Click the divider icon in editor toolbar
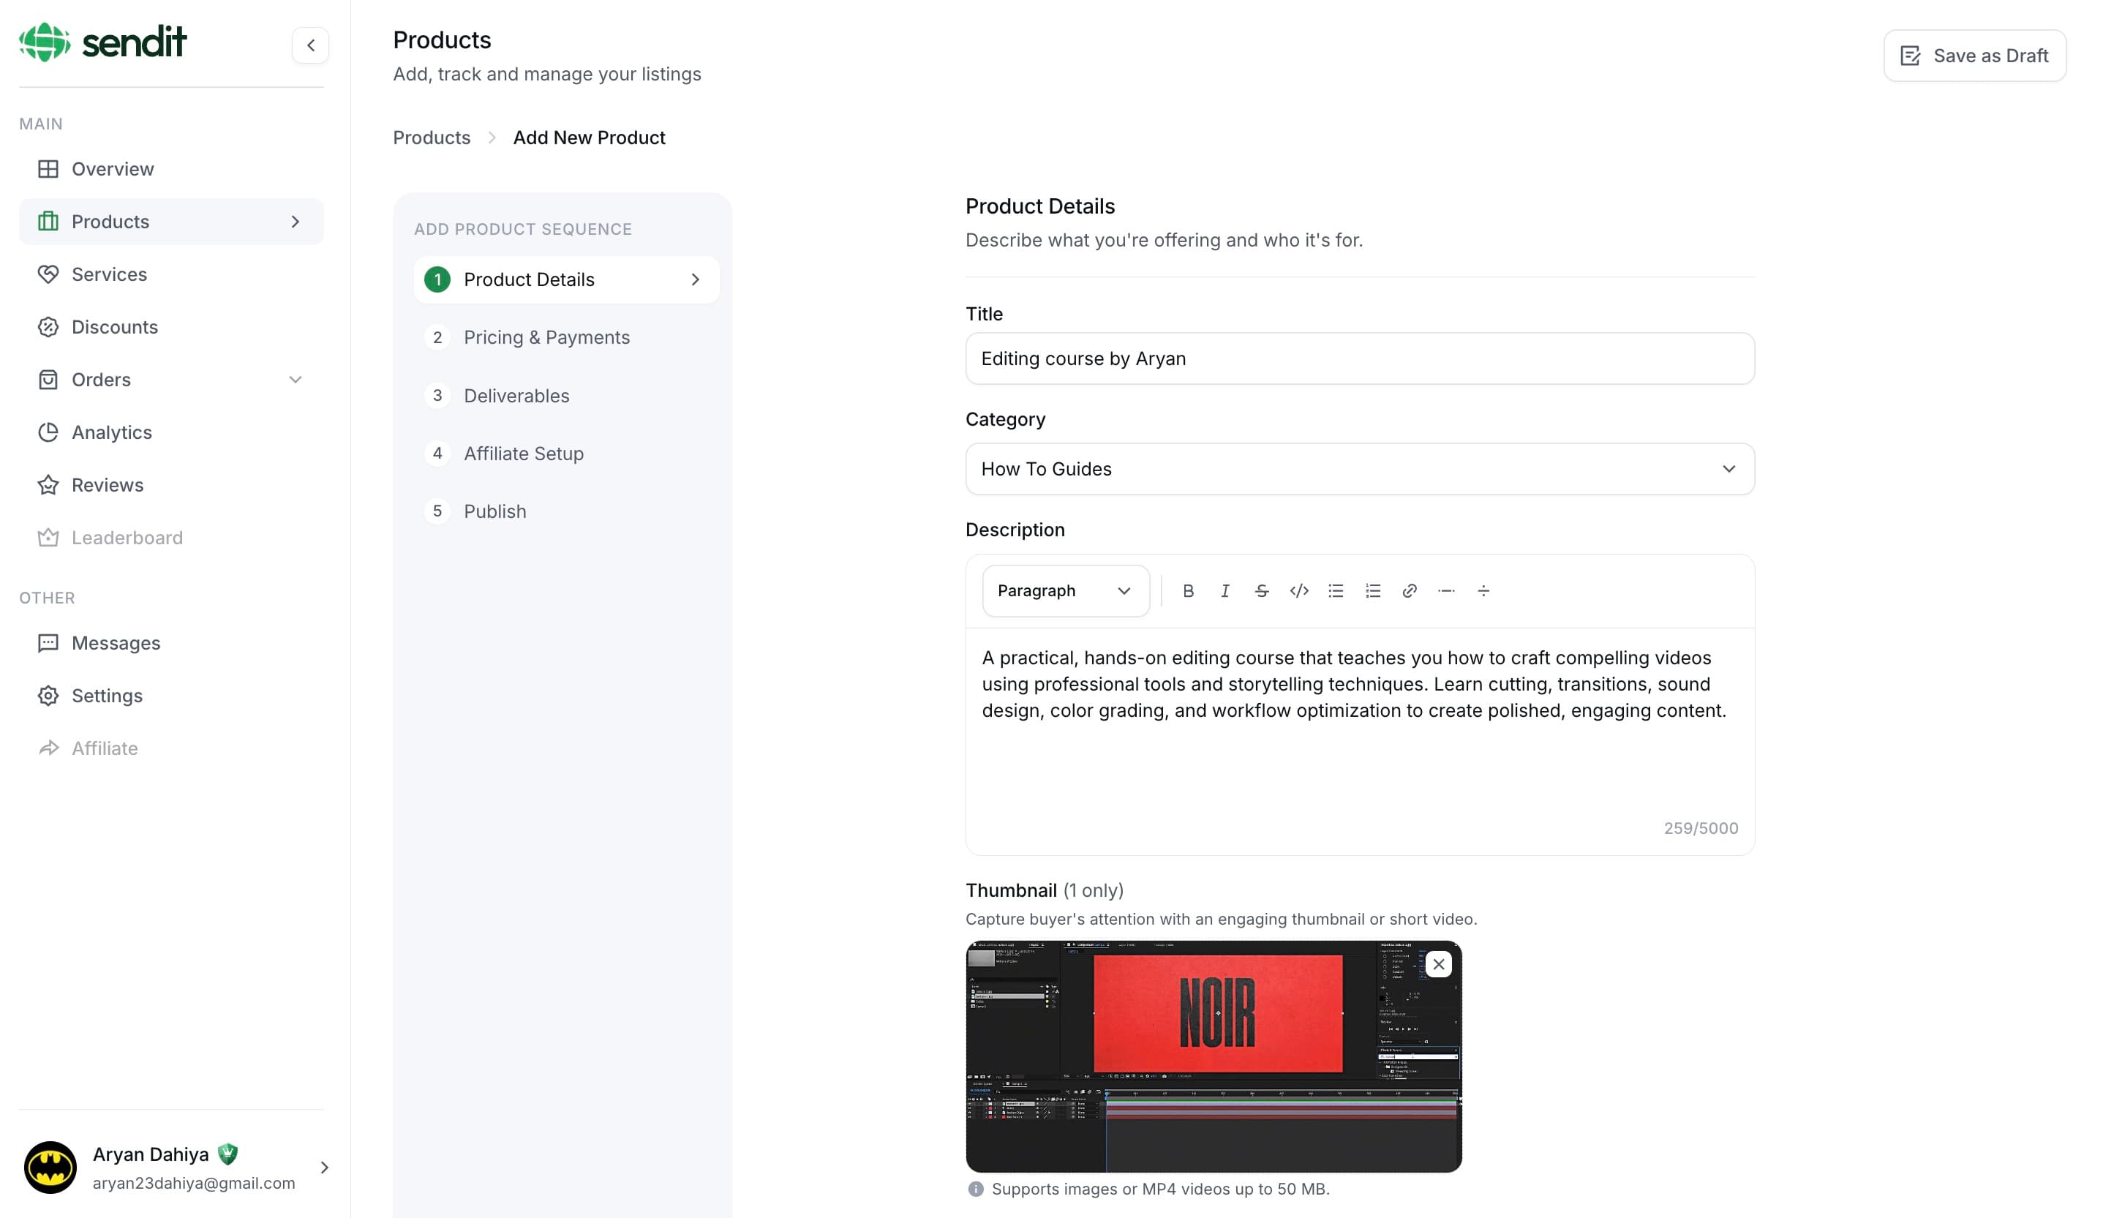The image size is (2103, 1218). click(1483, 591)
